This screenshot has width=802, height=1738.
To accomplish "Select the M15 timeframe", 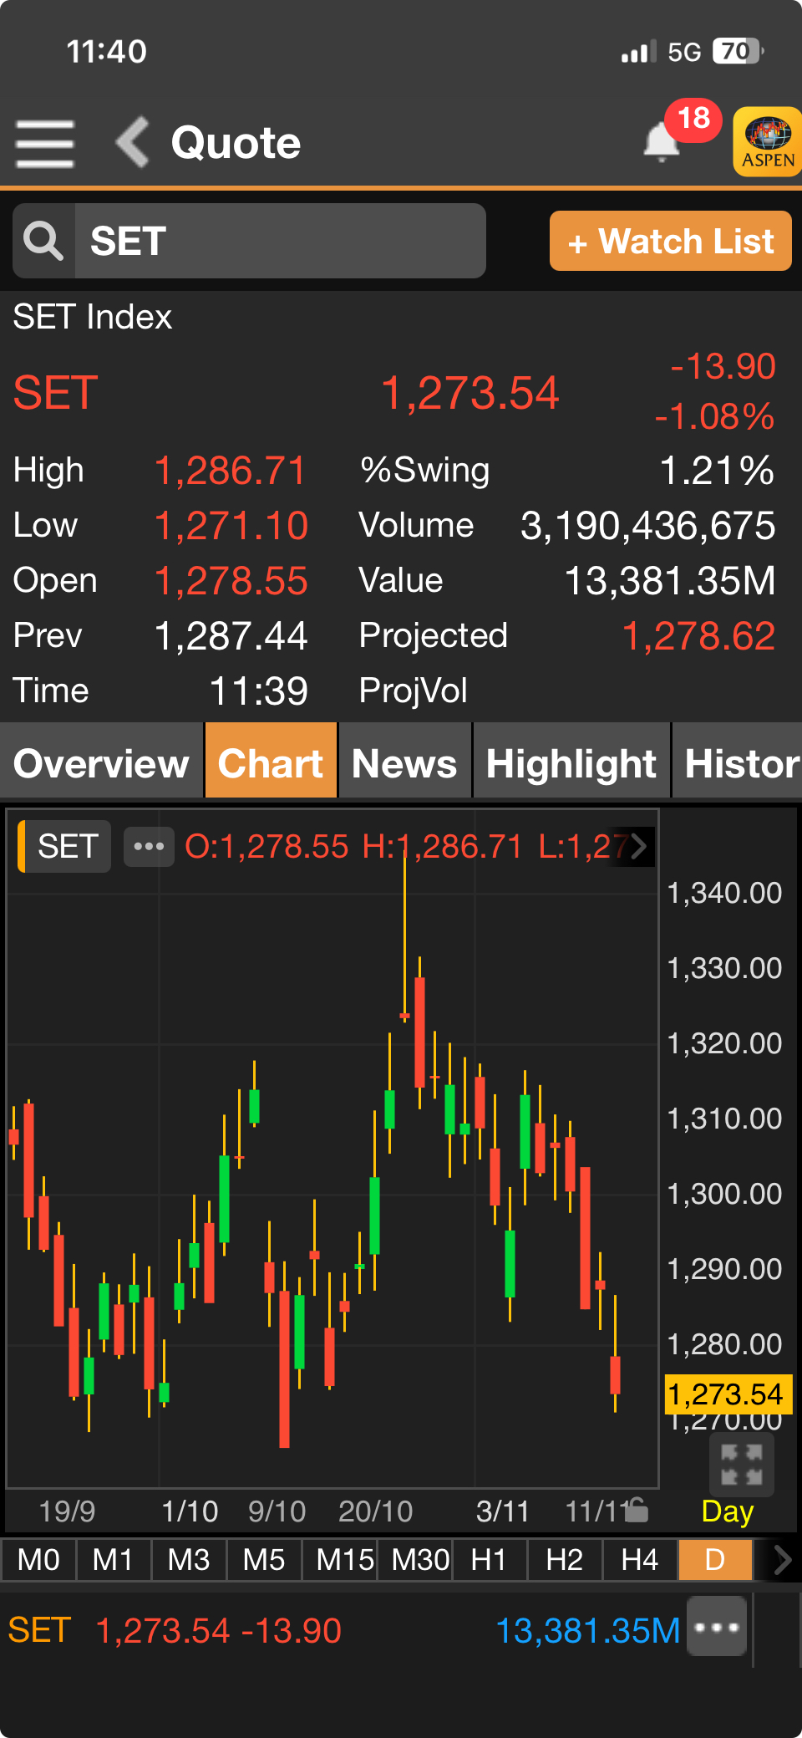I will coord(344,1560).
